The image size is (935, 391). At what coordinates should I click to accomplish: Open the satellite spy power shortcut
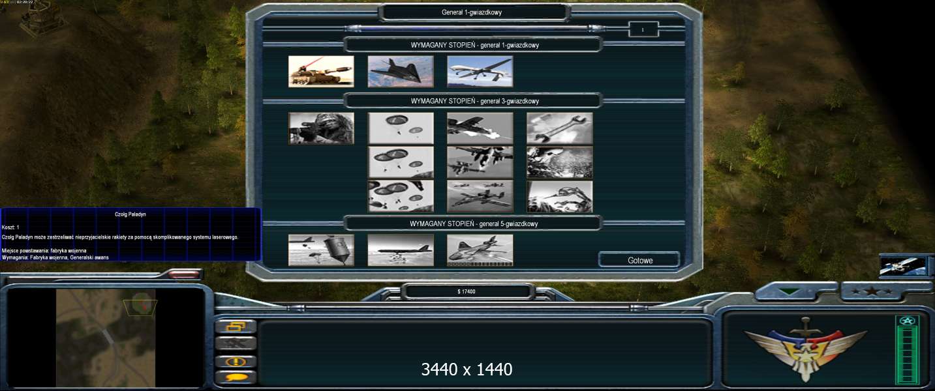click(903, 266)
